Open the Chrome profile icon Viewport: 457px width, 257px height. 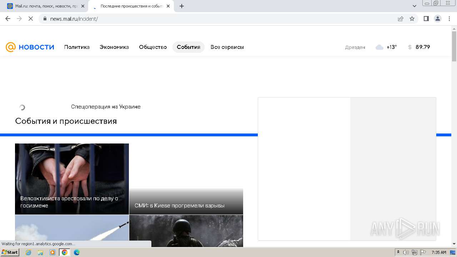[x=438, y=19]
